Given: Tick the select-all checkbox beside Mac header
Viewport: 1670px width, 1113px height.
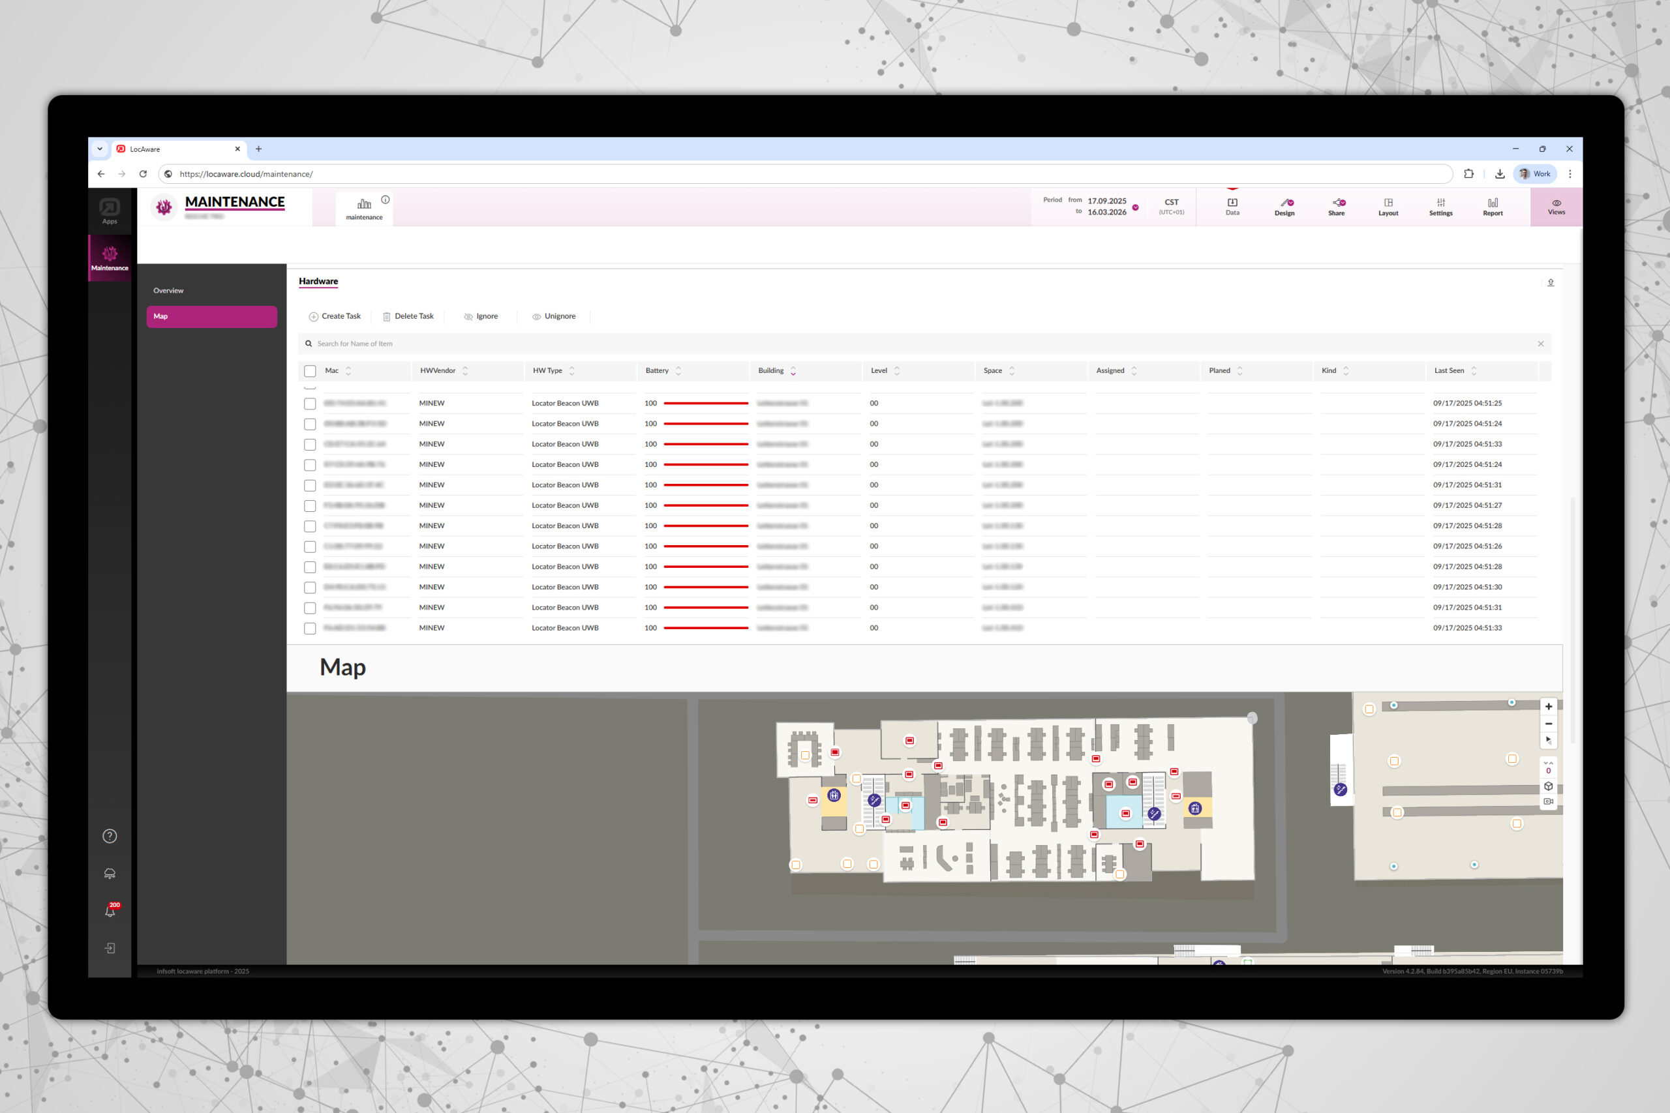Looking at the screenshot, I should point(310,371).
